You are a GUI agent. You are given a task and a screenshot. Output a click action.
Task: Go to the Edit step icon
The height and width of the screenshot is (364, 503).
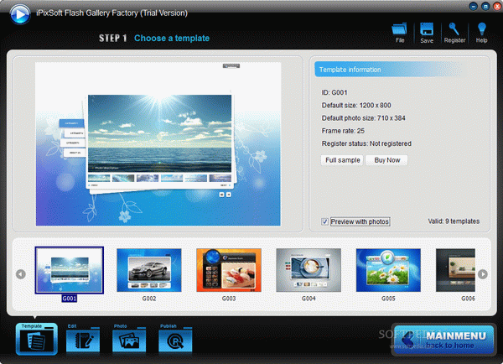pos(83,340)
